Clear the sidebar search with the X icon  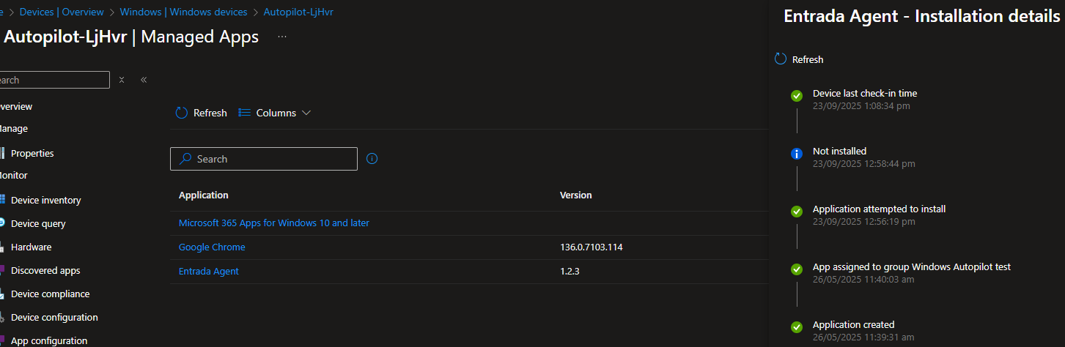122,80
